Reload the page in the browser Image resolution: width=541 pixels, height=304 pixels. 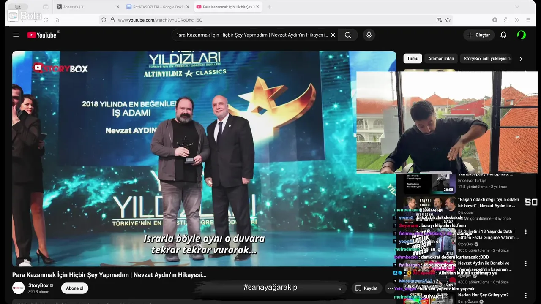[x=46, y=20]
